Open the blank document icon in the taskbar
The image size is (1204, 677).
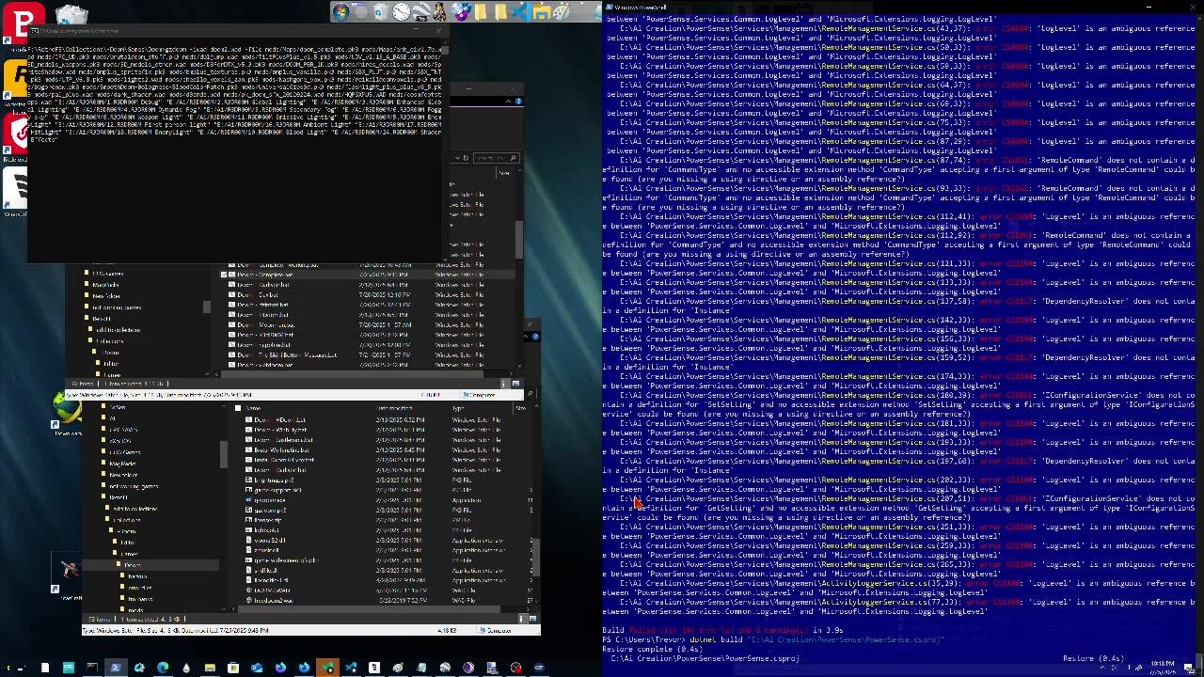tap(45, 668)
